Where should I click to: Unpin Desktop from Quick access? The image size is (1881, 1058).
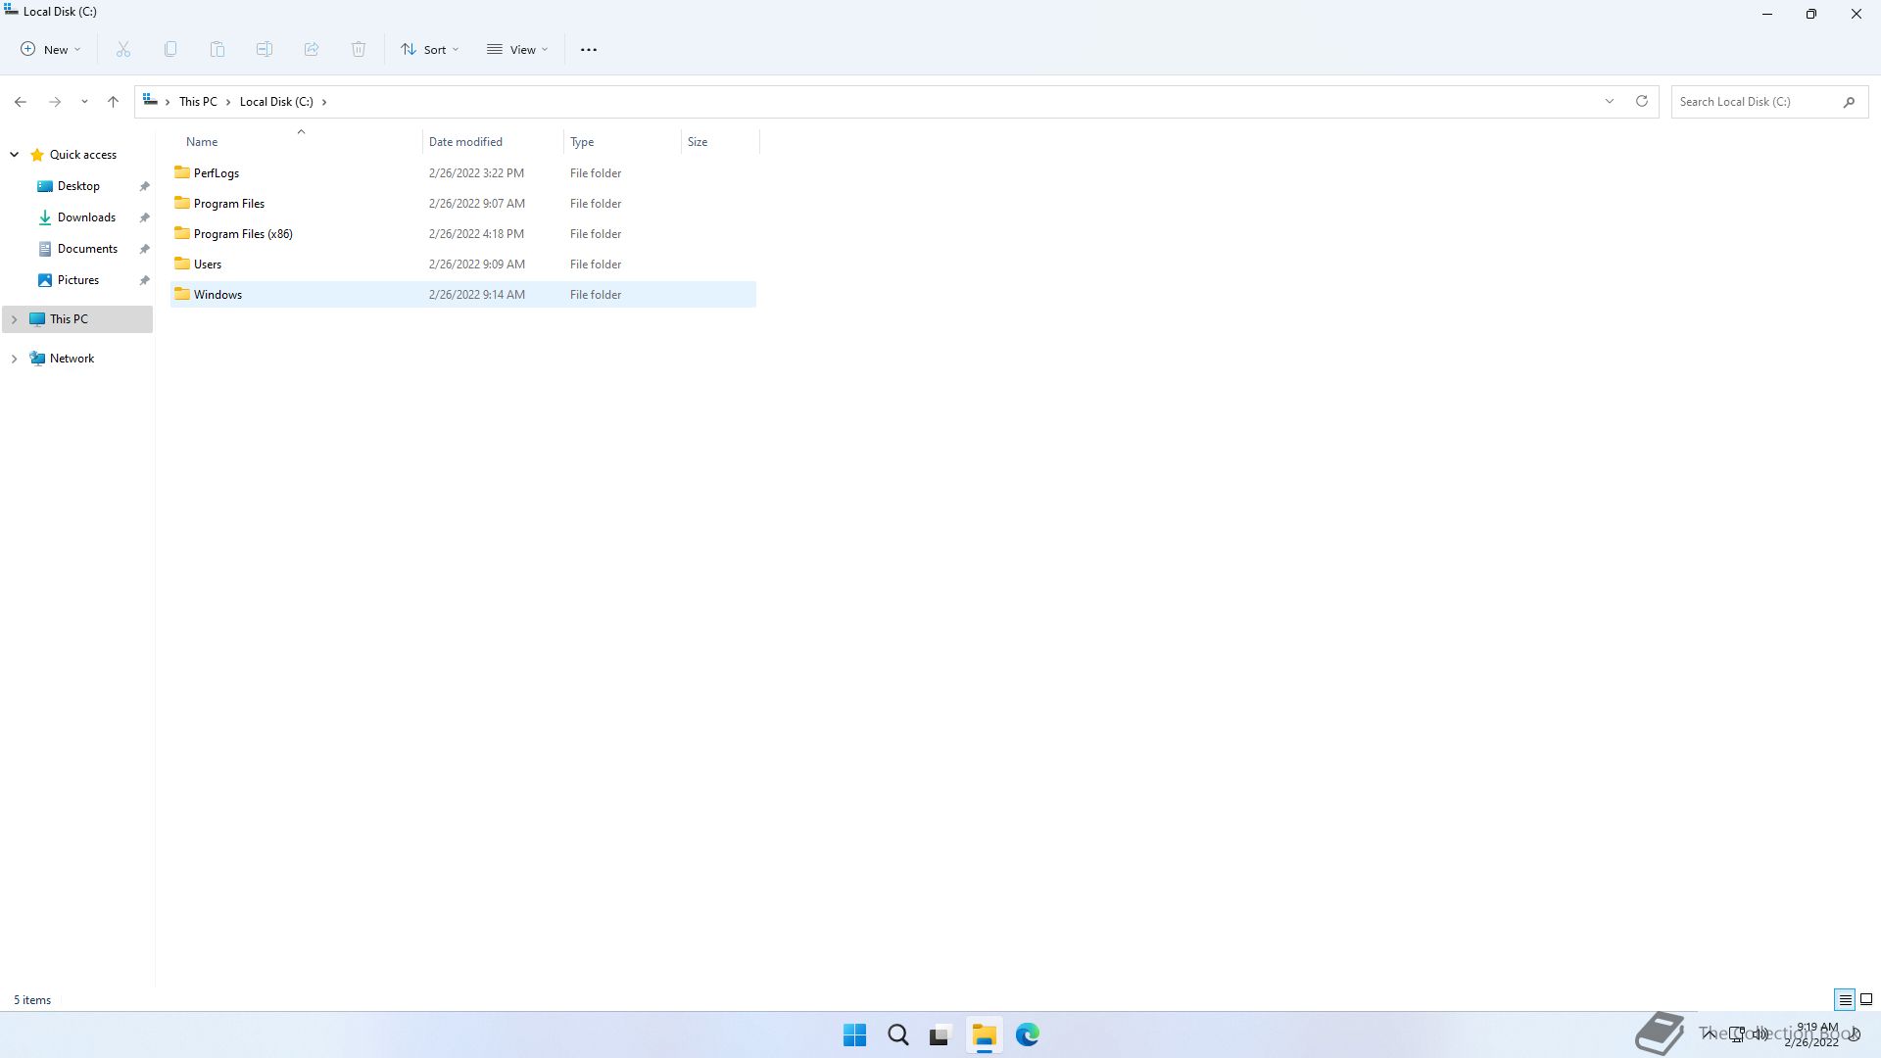(144, 185)
